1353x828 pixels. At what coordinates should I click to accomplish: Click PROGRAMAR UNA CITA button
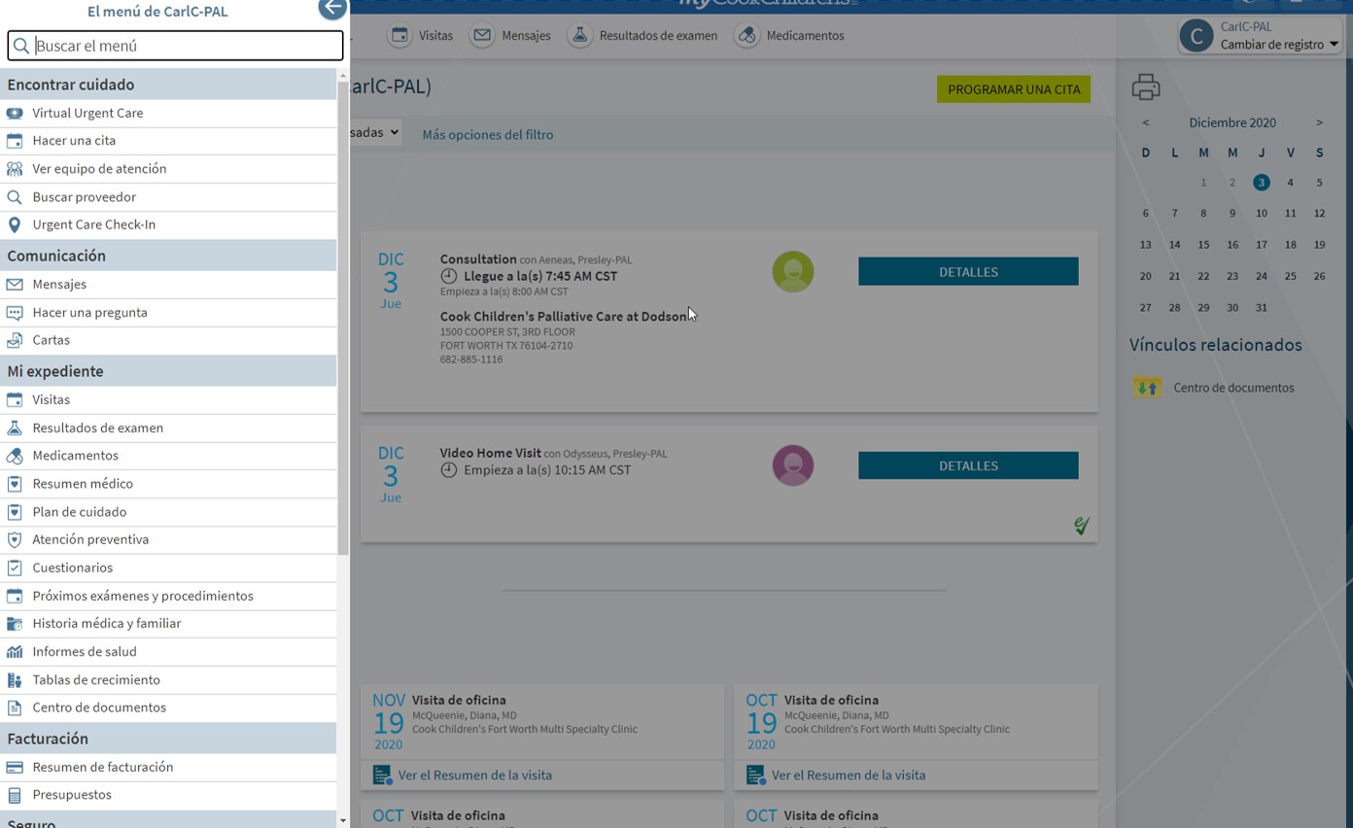[x=1014, y=89]
